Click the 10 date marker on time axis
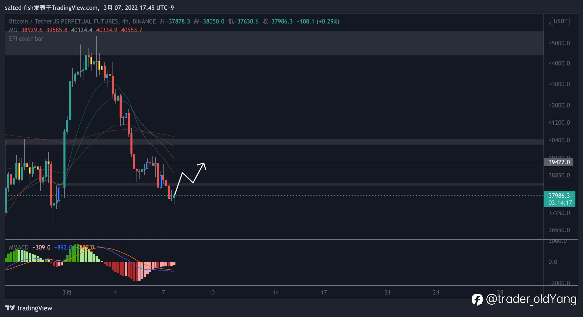 pyautogui.click(x=211, y=292)
